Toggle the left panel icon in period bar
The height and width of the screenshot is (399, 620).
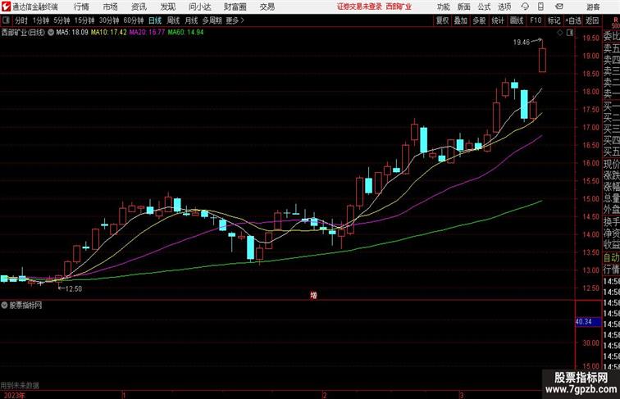tap(6, 20)
